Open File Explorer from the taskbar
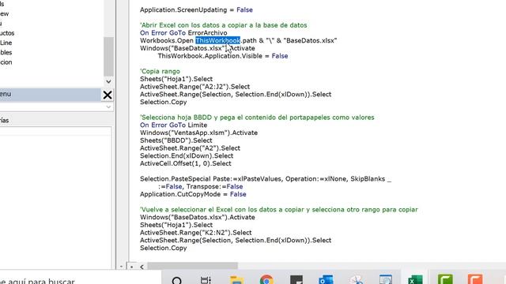This screenshot has width=506, height=284. pos(236,279)
